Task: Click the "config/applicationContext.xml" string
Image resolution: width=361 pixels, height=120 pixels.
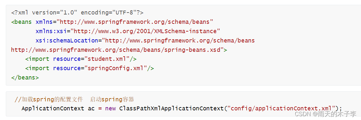Action: pos(281,108)
